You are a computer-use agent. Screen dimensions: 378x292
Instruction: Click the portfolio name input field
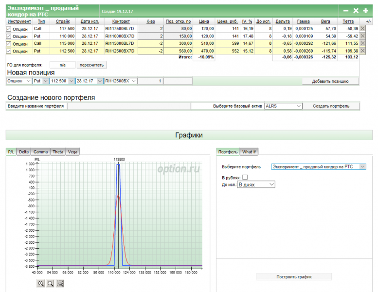click(x=128, y=106)
